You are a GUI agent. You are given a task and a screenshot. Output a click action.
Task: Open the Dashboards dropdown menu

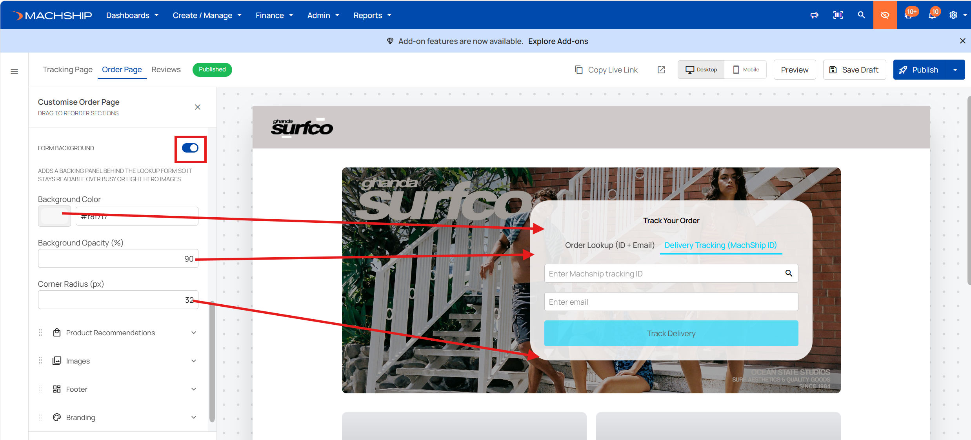click(x=132, y=15)
